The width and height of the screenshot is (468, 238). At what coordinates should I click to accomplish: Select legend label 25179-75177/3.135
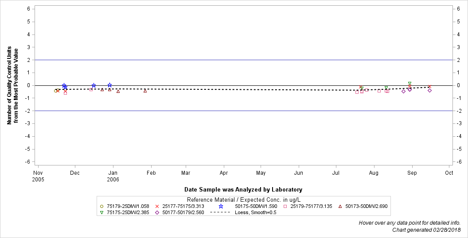pos(311,206)
